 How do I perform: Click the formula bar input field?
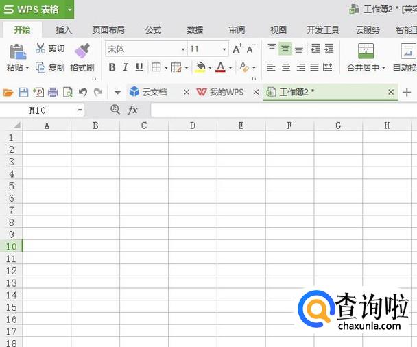pyautogui.click(x=284, y=110)
